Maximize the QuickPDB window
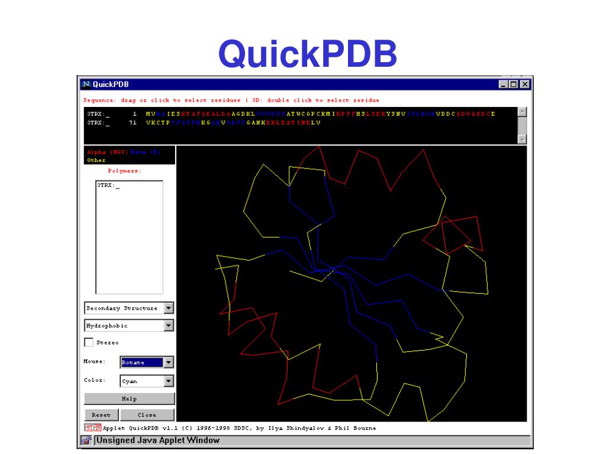The width and height of the screenshot is (606, 454). 513,84
